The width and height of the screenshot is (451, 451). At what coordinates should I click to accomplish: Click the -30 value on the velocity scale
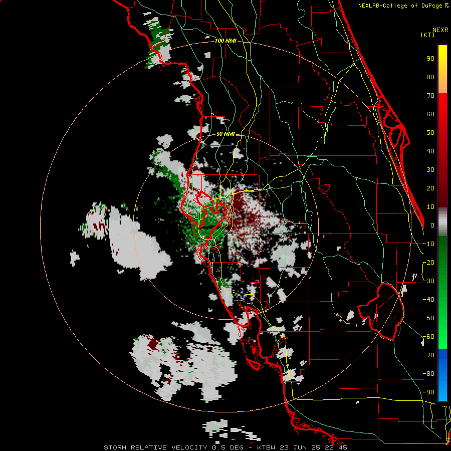pos(428,281)
